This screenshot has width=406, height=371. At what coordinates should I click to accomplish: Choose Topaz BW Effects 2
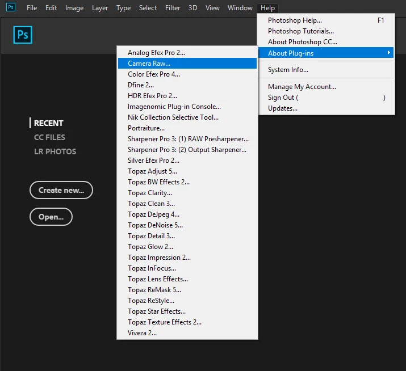point(187,182)
